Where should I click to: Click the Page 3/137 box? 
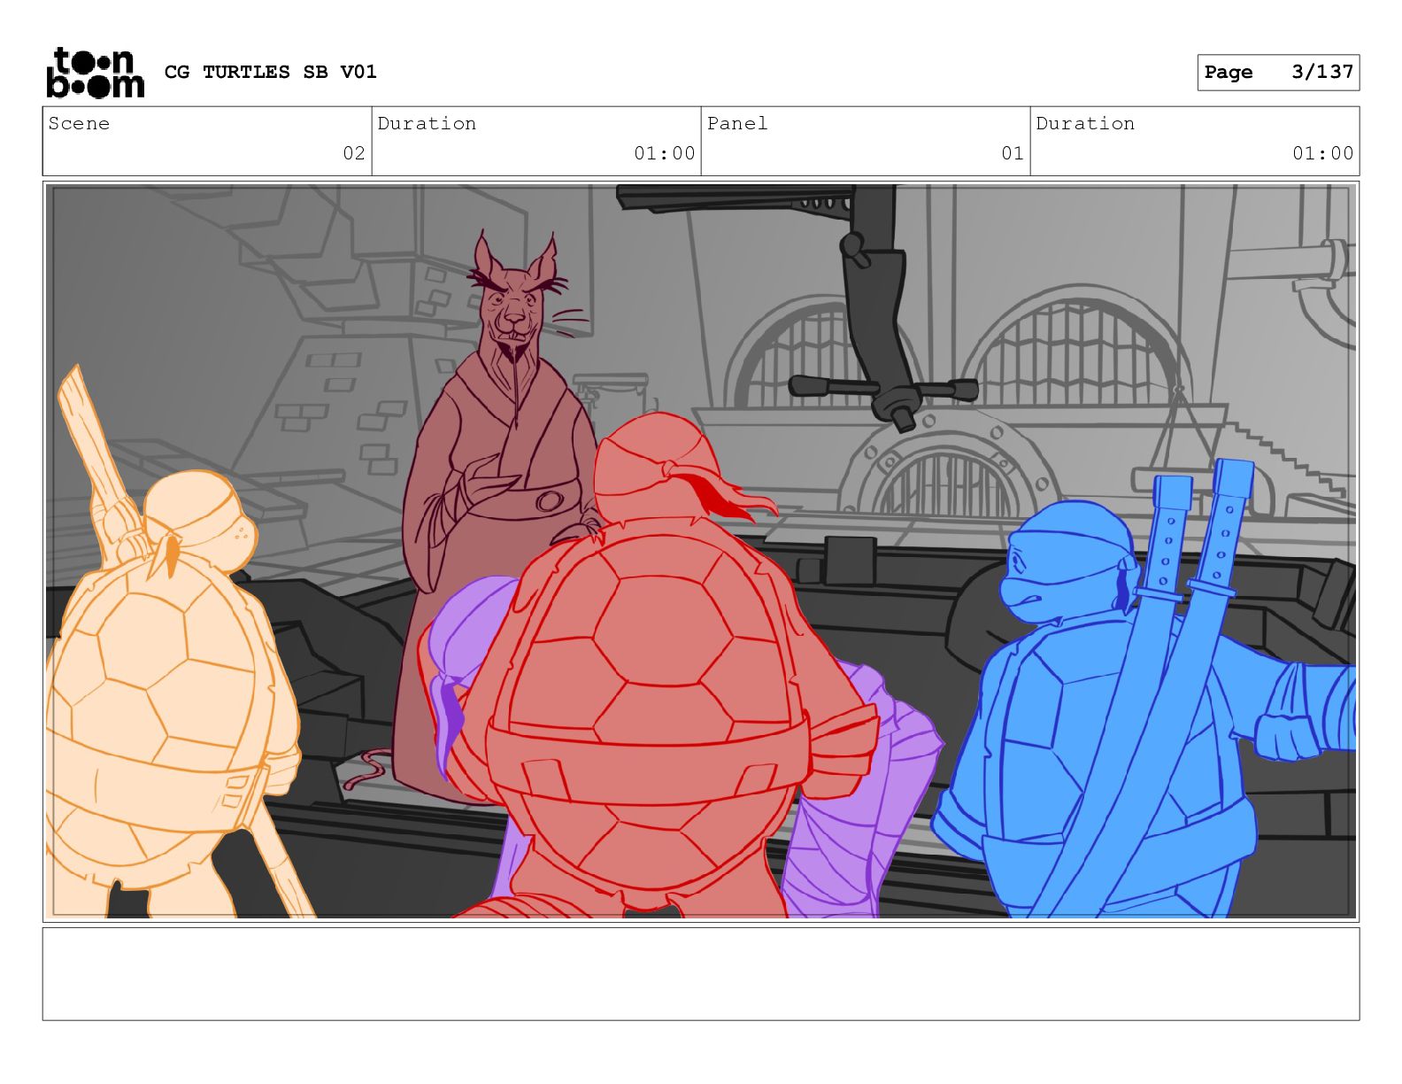click(x=1278, y=73)
